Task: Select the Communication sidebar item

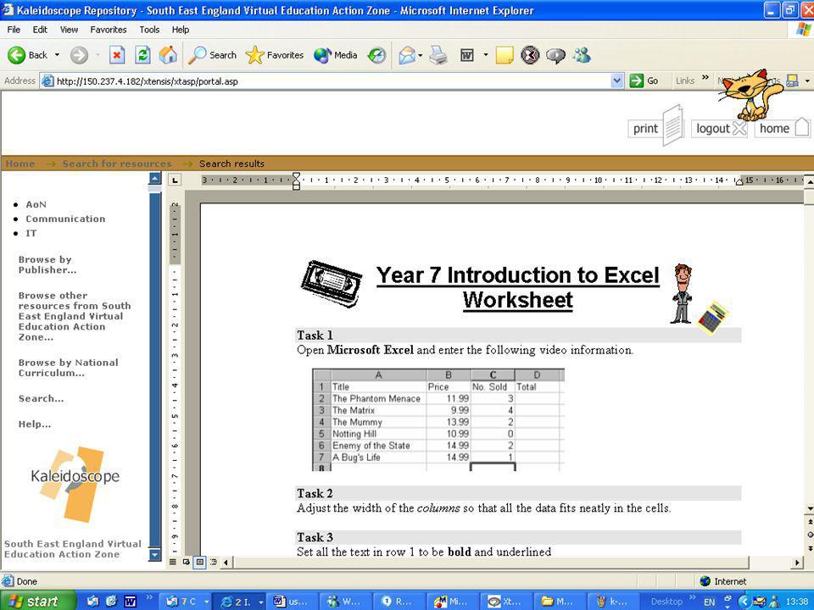Action: click(x=65, y=219)
